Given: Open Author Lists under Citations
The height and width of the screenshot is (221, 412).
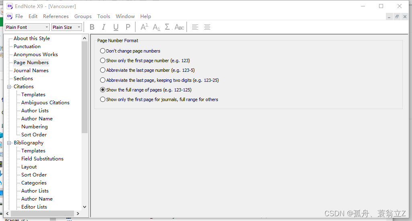Looking at the screenshot, I should click(x=35, y=111).
